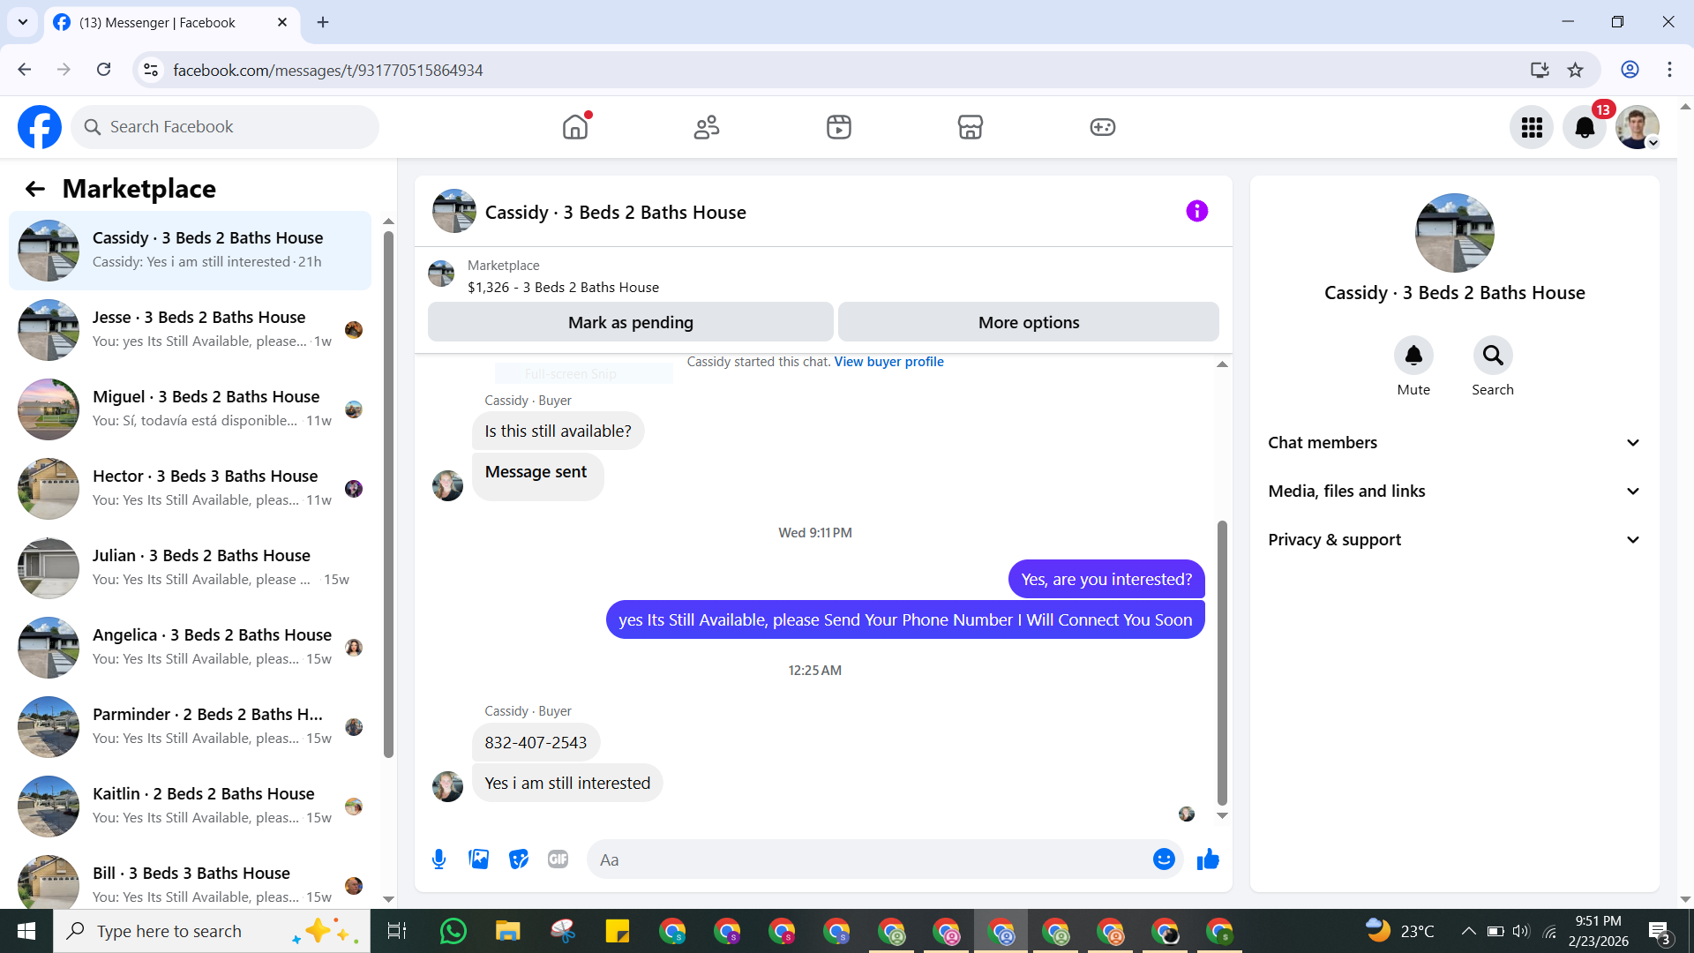Open the GIF picker icon
1694x953 pixels.
pyautogui.click(x=558, y=859)
